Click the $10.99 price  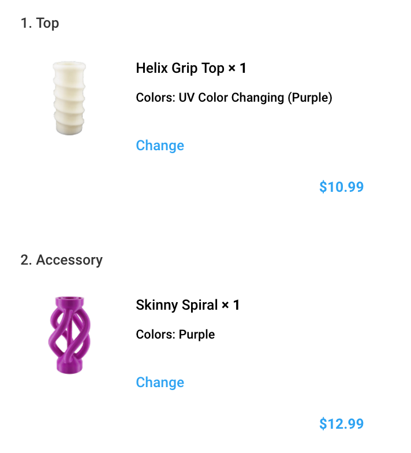[342, 187]
